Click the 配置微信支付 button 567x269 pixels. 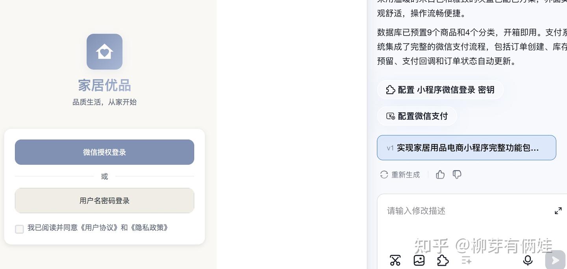417,115
